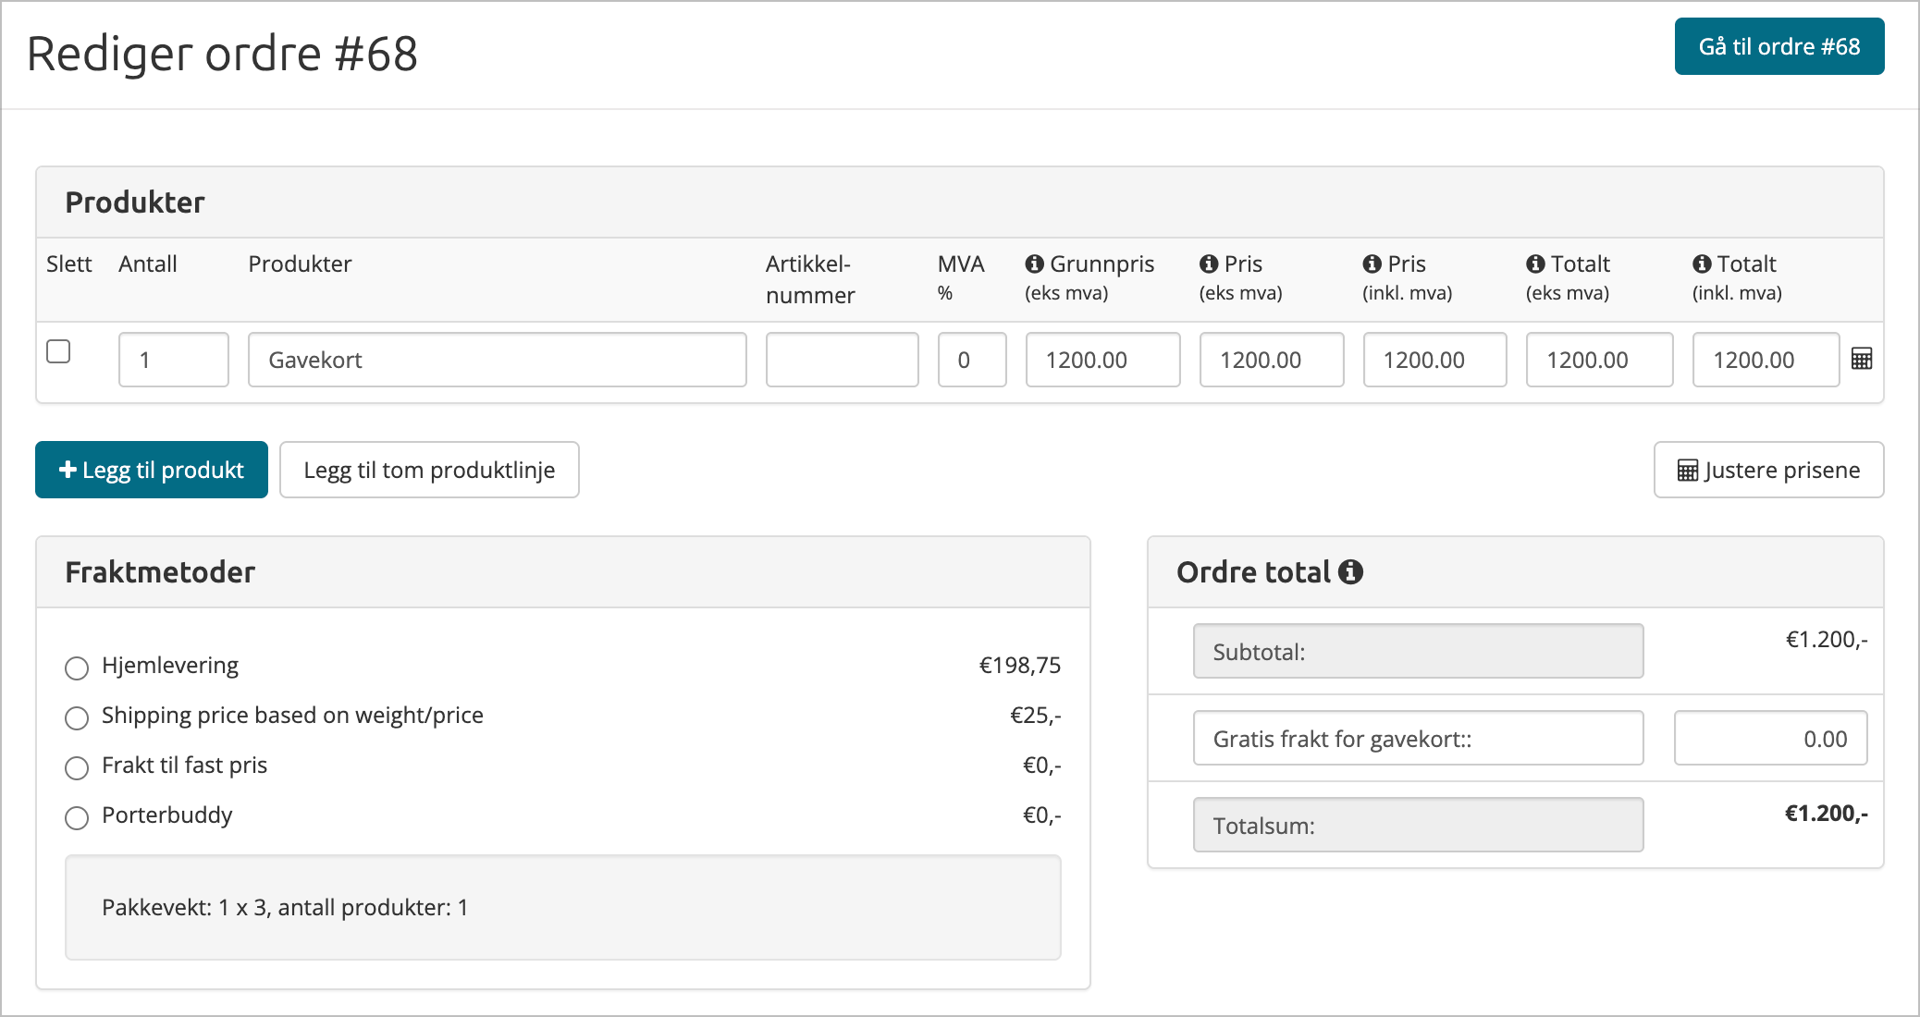Screen dimensions: 1920x1017
Task: Focus the Gavekort product name field
Action: [x=497, y=360]
